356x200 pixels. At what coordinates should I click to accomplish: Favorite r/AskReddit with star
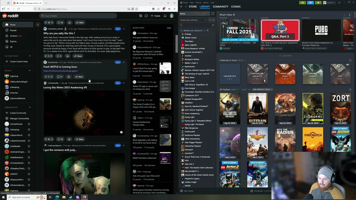point(29,146)
